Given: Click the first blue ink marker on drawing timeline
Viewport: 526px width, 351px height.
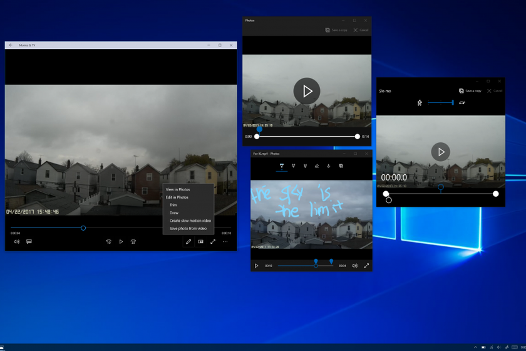Looking at the screenshot, I should pyautogui.click(x=316, y=261).
